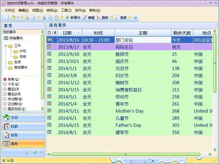Image resolution: width=219 pixels, height=164 pixels.
Task: Select the 所有(L) radio button
Action: [x=5, y=79]
